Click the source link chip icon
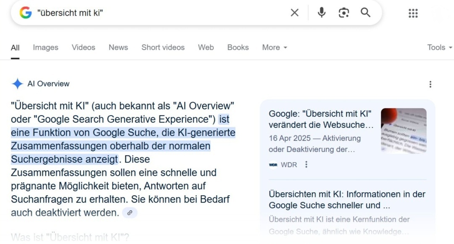454x244 pixels. pyautogui.click(x=130, y=213)
